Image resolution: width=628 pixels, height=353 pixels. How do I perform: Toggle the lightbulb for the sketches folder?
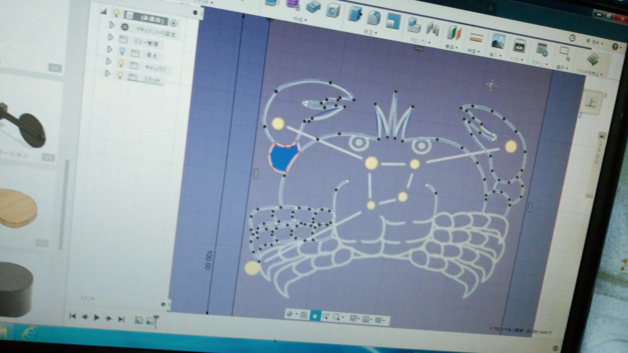(x=120, y=75)
